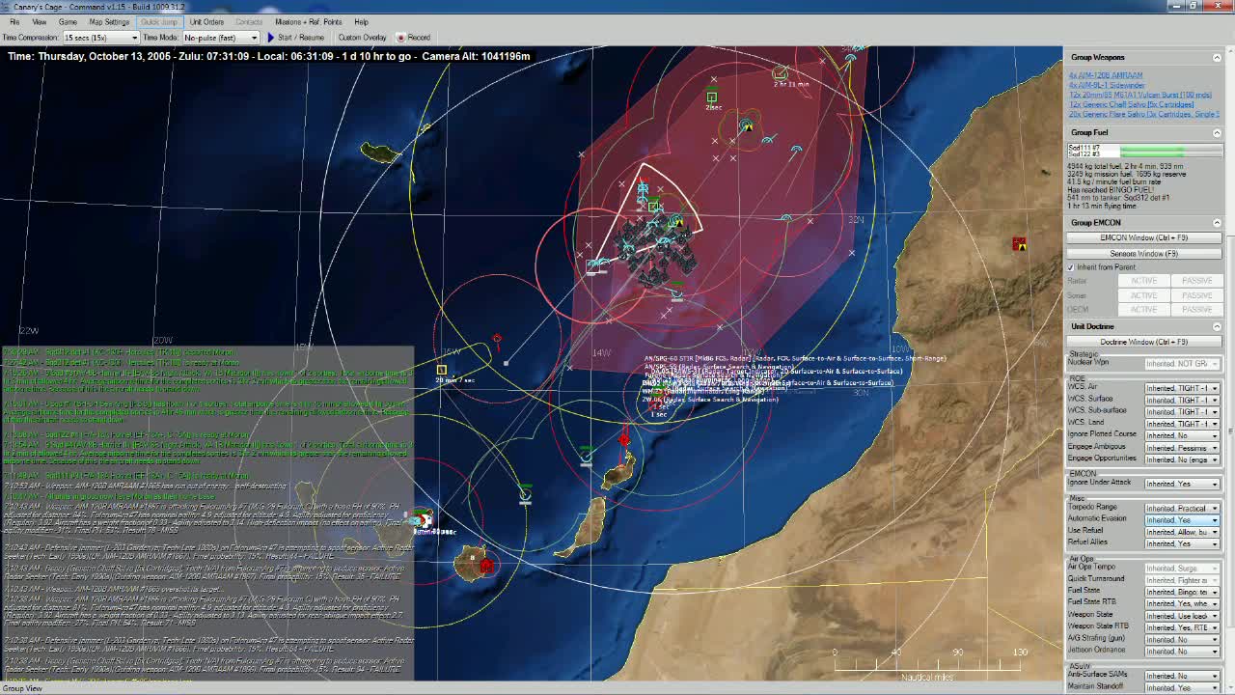The image size is (1235, 695).
Task: Select the blue aircraft at top of red zone
Action: (x=850, y=60)
